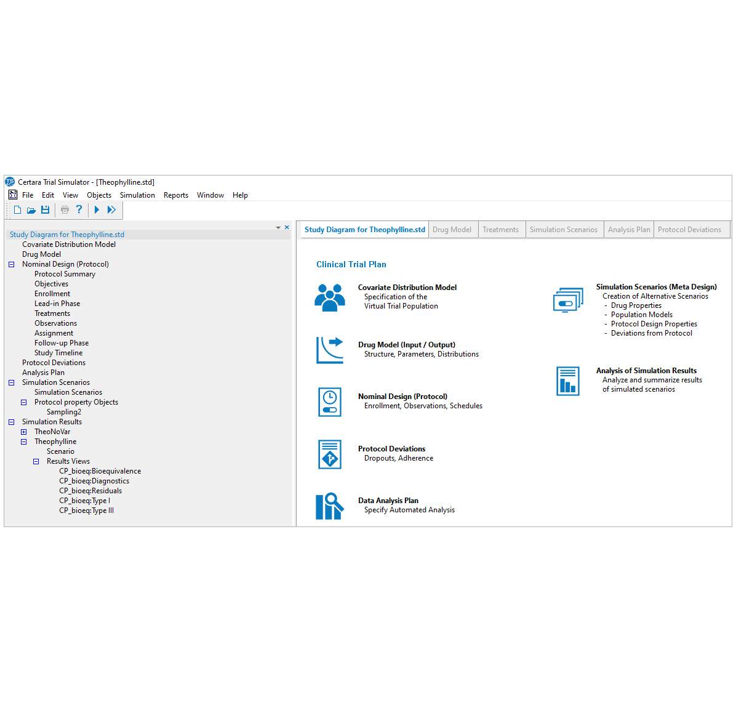Select Scenario under Theophylline results
Viewport: 736px width, 702px height.
pyautogui.click(x=60, y=452)
